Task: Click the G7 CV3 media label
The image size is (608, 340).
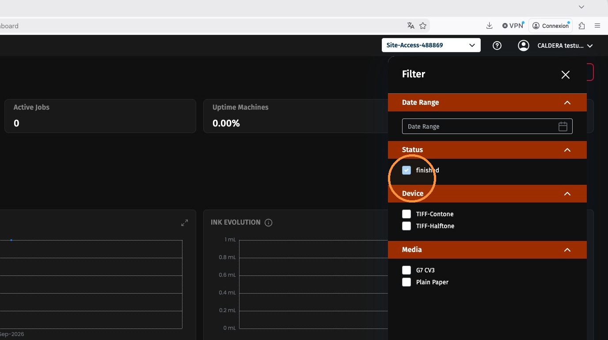Action: click(426, 270)
